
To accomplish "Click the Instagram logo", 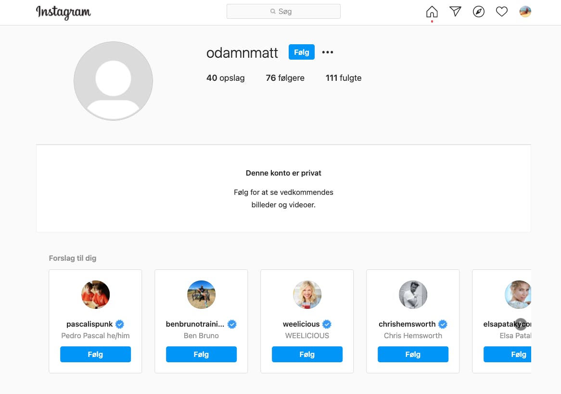I will point(63,12).
